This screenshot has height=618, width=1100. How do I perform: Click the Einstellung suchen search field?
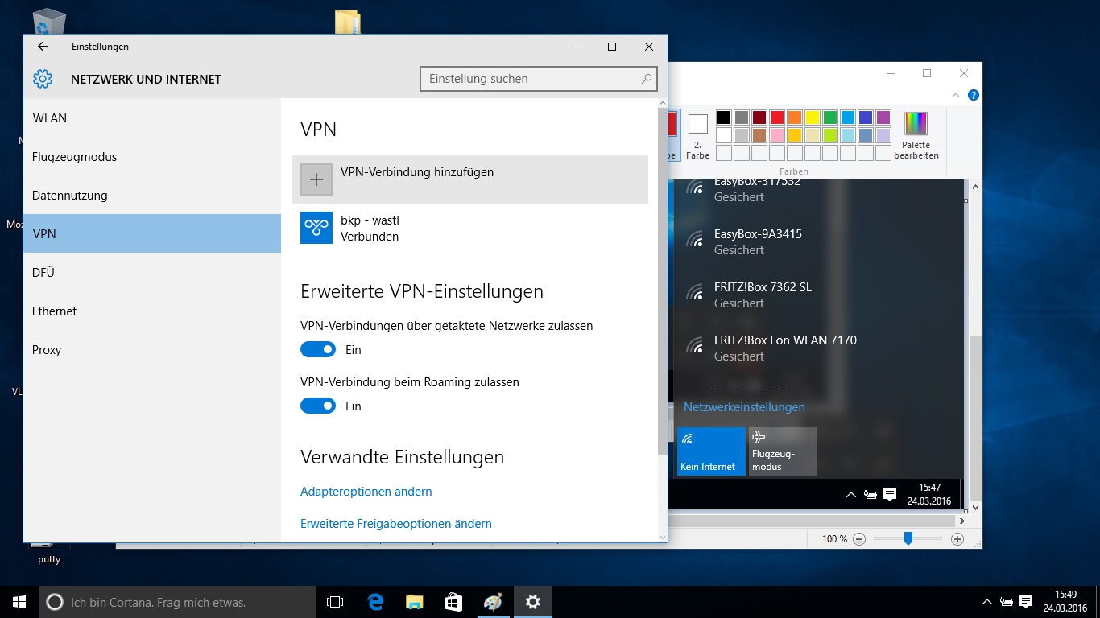(x=531, y=79)
